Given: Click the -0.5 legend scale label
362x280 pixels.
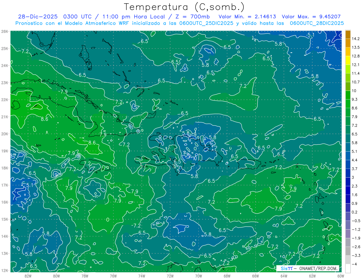Looking at the screenshot, I should (355, 220).
